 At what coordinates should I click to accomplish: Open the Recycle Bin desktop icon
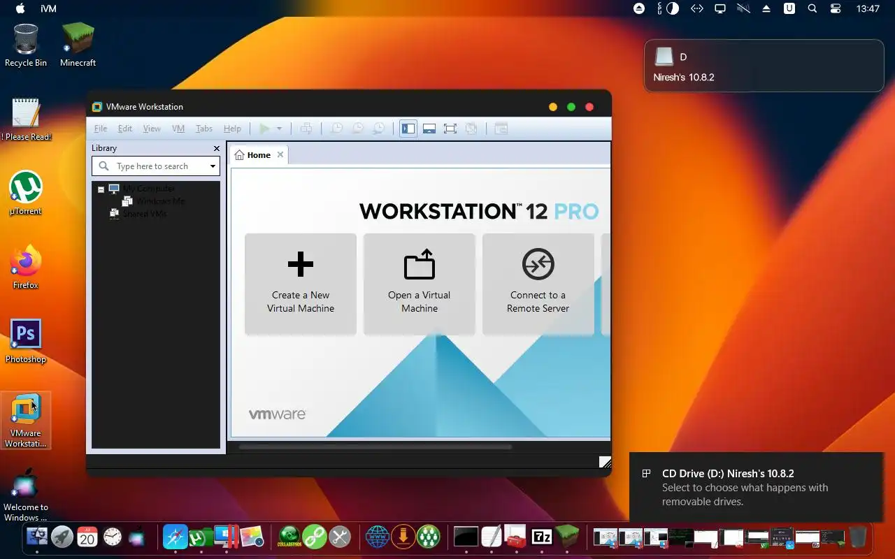click(26, 45)
